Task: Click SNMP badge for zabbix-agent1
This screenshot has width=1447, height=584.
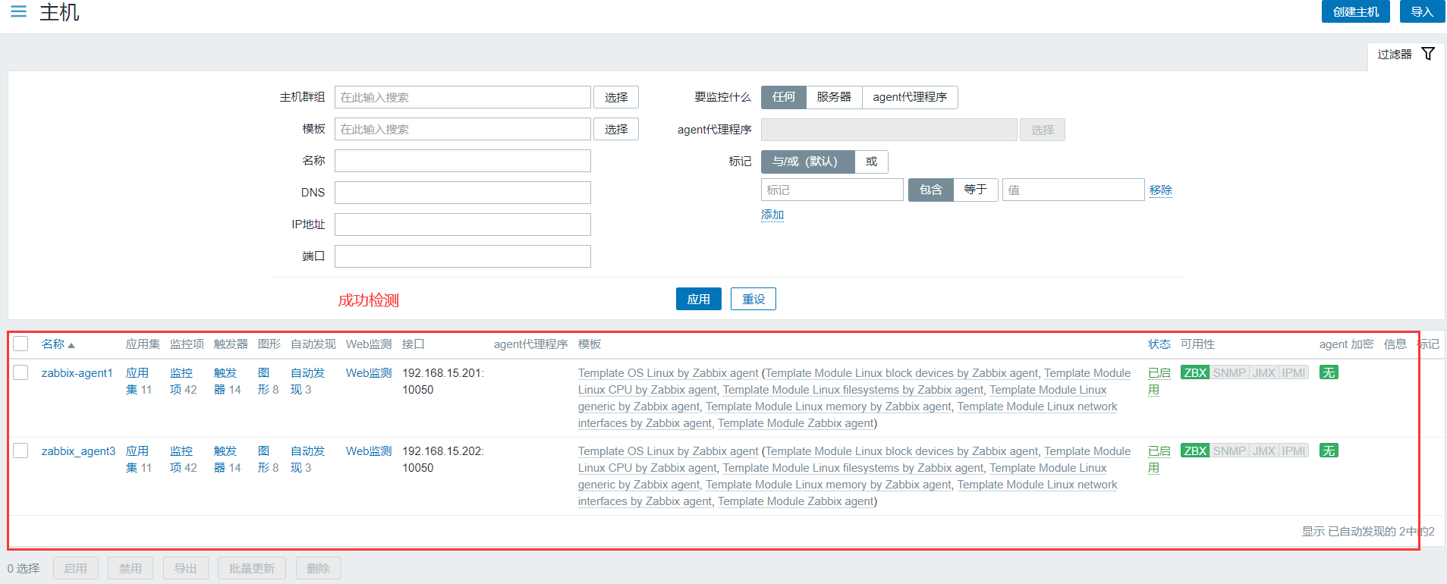Action: coord(1229,373)
